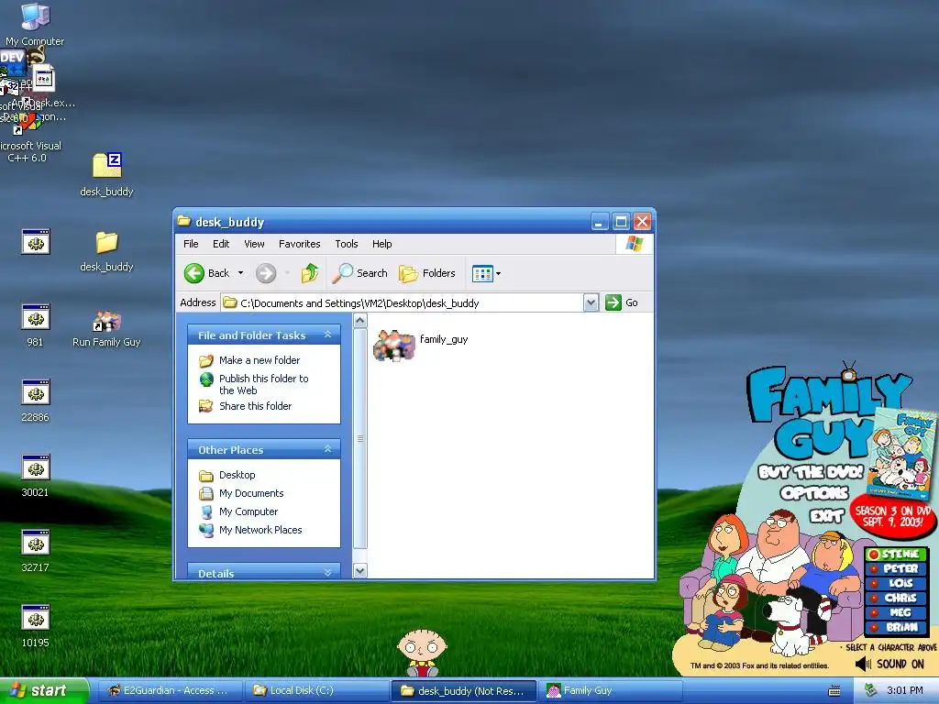Click the Back arrow in desk_buddy window

click(194, 273)
